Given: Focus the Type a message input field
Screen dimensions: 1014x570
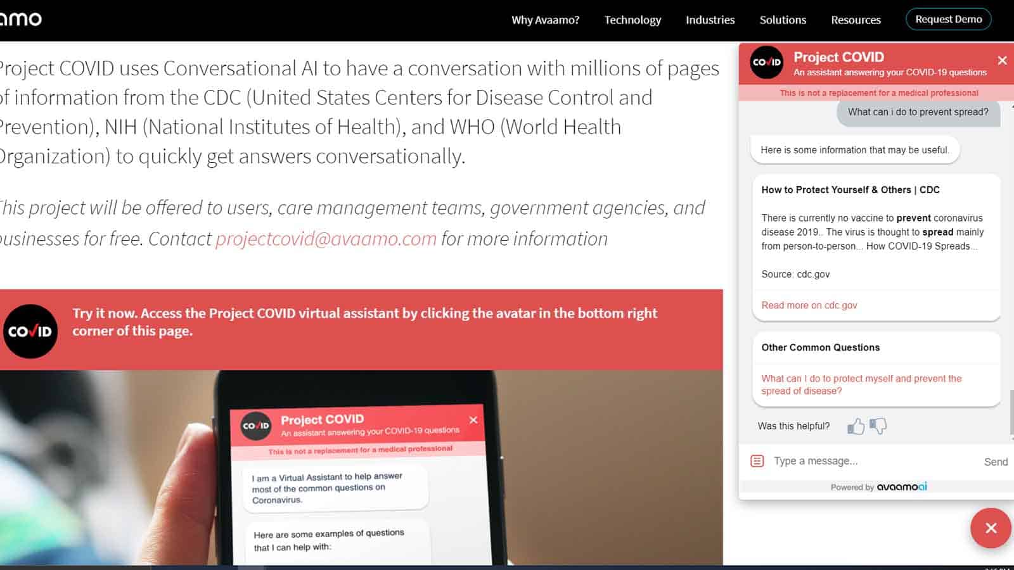Looking at the screenshot, I should 873,461.
